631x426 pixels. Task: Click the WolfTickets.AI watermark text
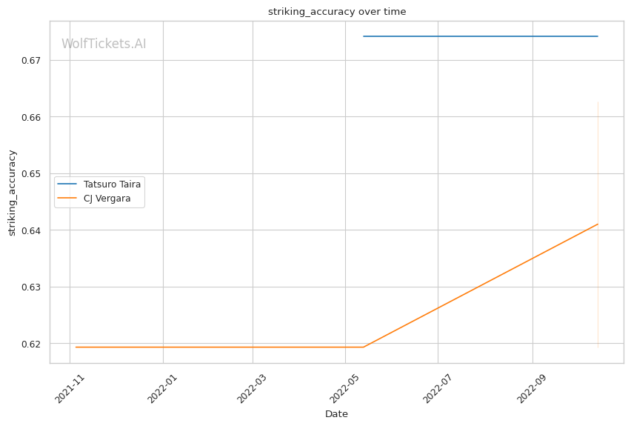[104, 44]
